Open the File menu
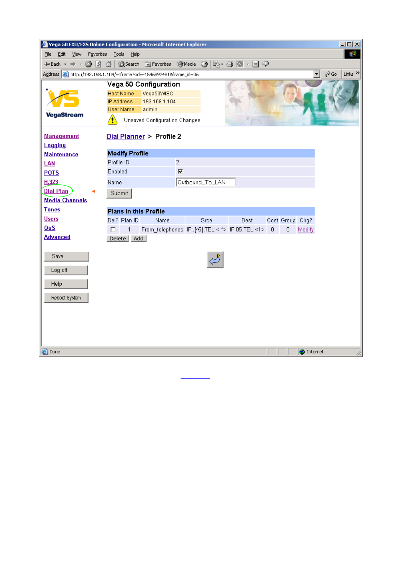This screenshot has width=412, height=582. click(48, 54)
